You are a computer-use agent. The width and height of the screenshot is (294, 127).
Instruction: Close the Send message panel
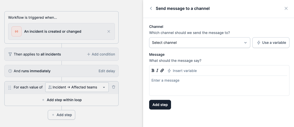pos(286,8)
